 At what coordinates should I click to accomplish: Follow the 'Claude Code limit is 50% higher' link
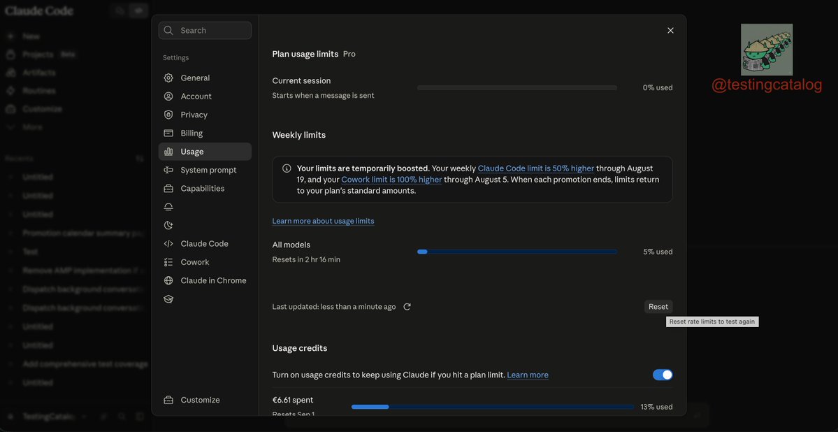pos(536,168)
